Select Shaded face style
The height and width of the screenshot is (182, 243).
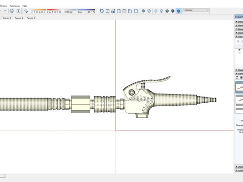[167, 11]
